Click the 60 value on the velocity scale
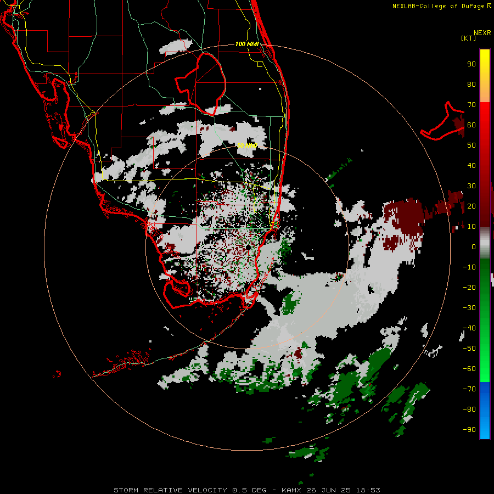Viewport: 494px width, 494px height. pyautogui.click(x=471, y=125)
